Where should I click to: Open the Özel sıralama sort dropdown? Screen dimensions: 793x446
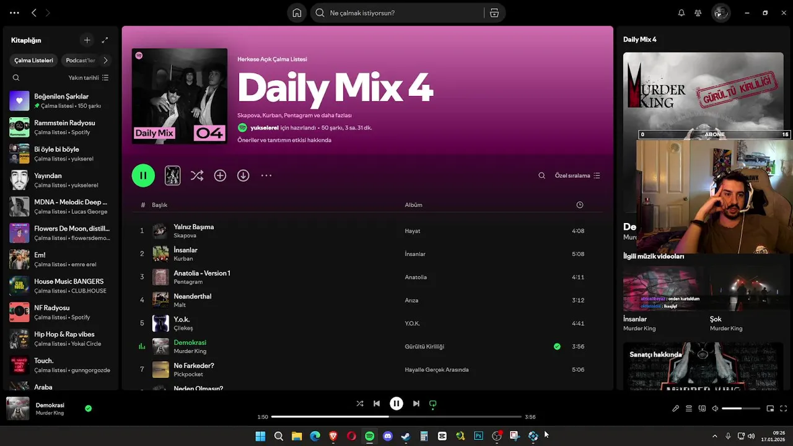point(577,176)
